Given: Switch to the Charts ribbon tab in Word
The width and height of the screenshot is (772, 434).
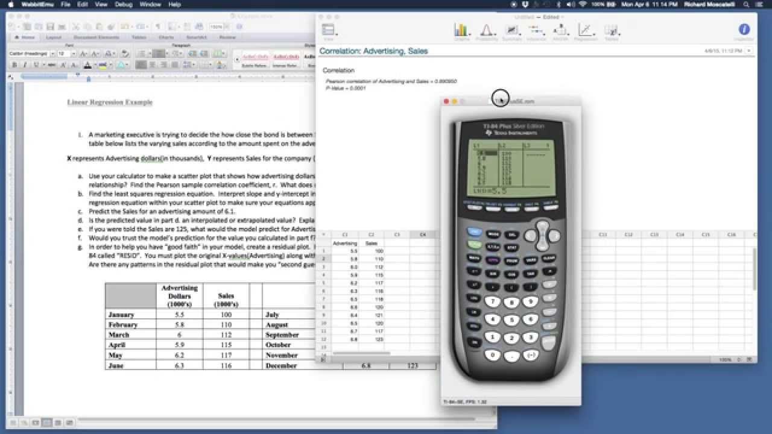Looking at the screenshot, I should (166, 37).
